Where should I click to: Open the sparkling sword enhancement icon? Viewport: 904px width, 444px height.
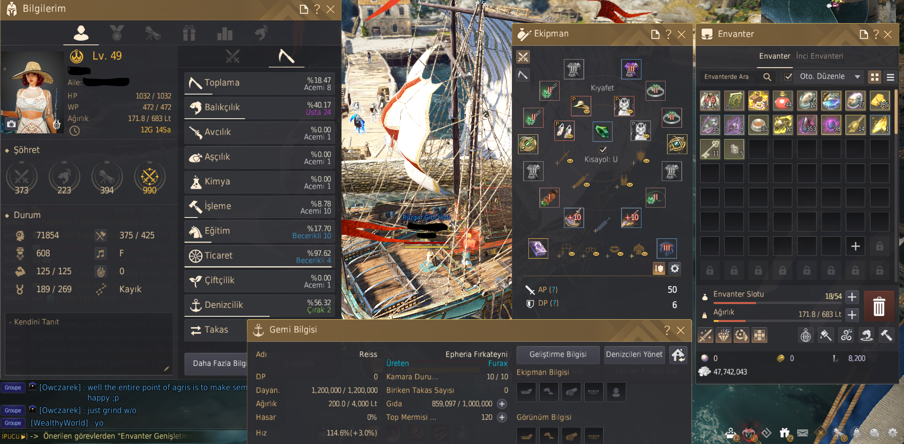pos(705,335)
